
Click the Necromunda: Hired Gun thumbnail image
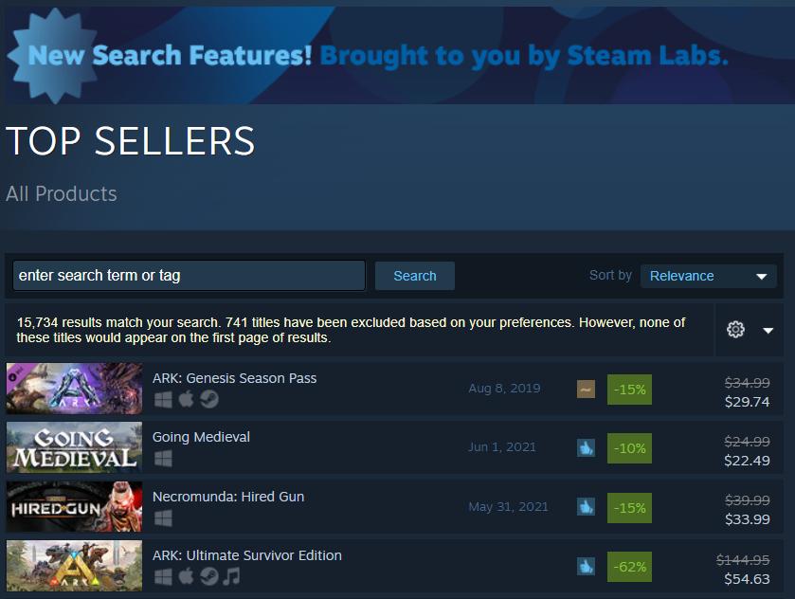pos(73,507)
